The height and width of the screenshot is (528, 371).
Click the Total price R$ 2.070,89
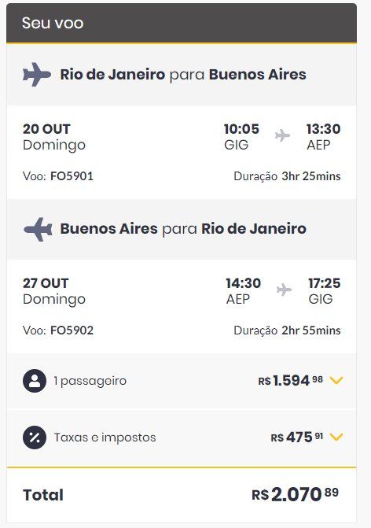coord(295,494)
